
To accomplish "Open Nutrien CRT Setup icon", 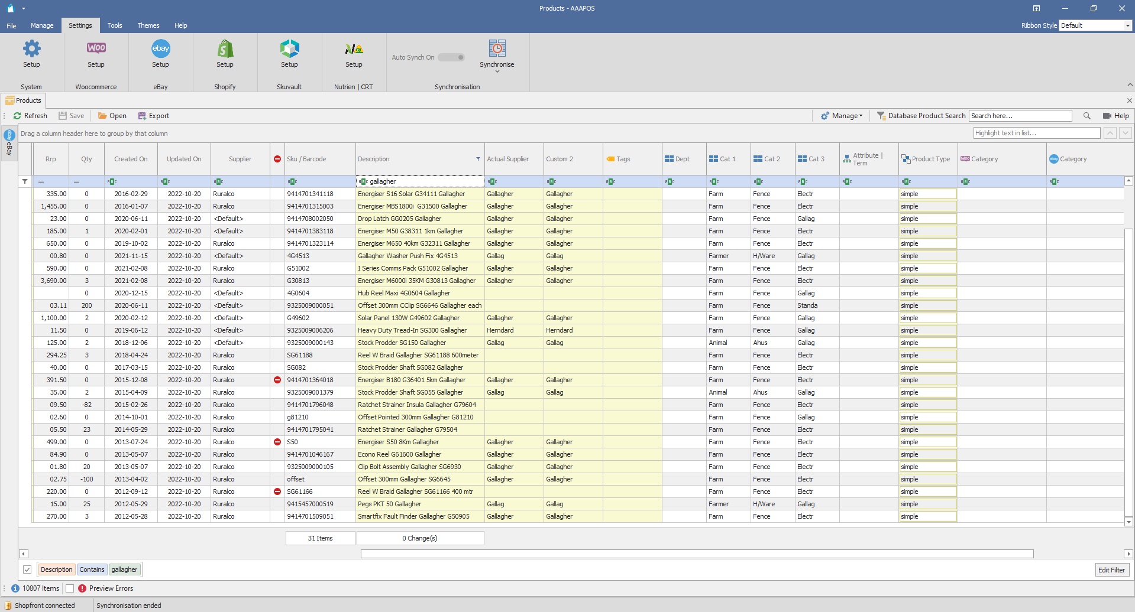I will click(354, 48).
